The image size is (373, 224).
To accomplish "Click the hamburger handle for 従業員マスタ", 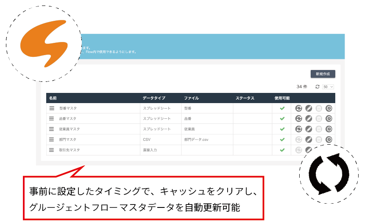I will click(x=52, y=129).
